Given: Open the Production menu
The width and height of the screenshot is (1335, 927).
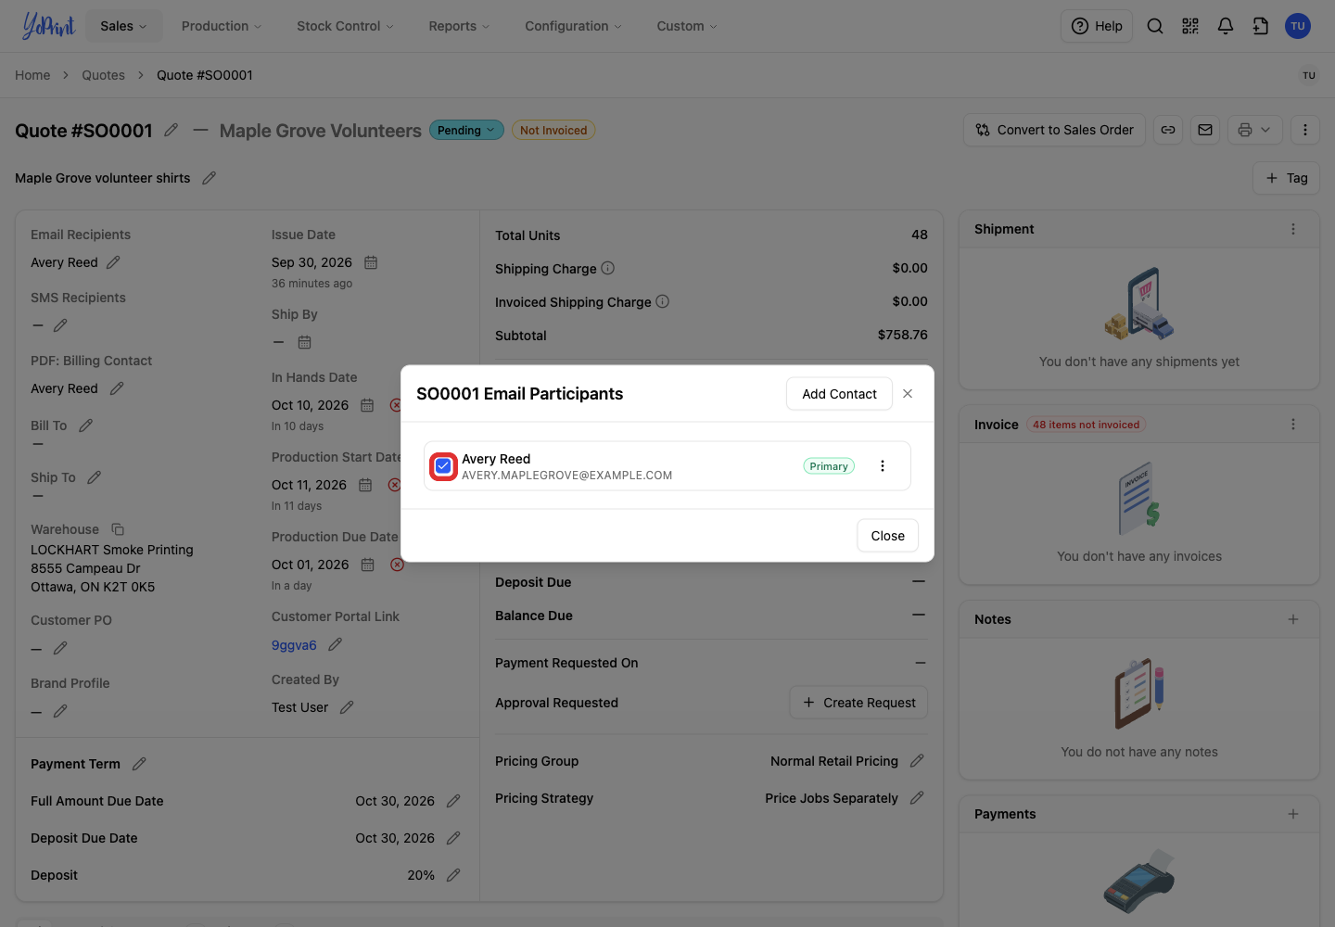Looking at the screenshot, I should 222,26.
